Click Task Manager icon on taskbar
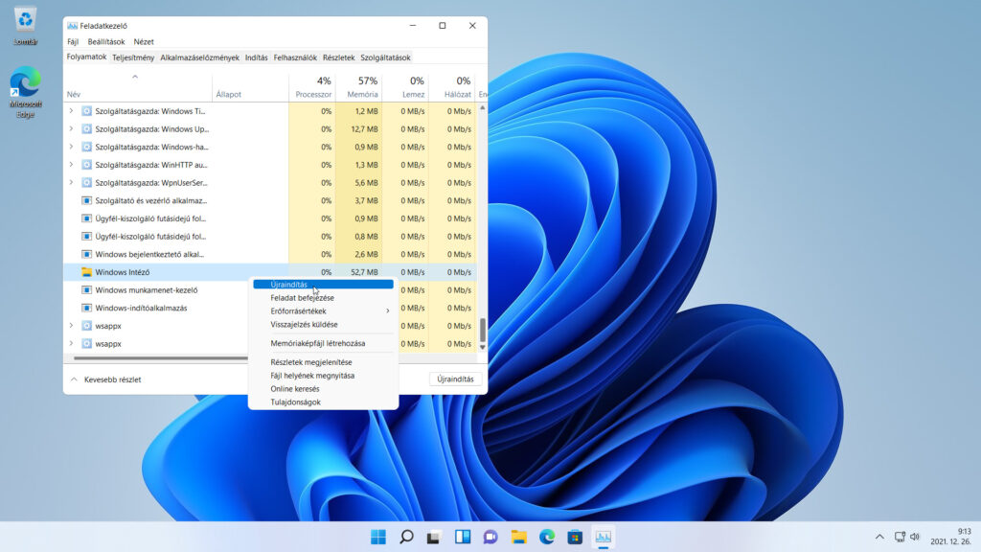The image size is (981, 552). tap(604, 537)
